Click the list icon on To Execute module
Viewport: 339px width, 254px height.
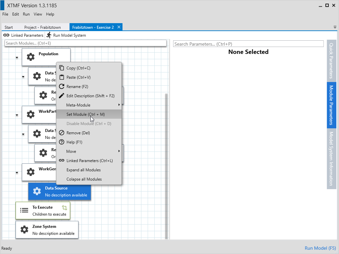[24, 210]
